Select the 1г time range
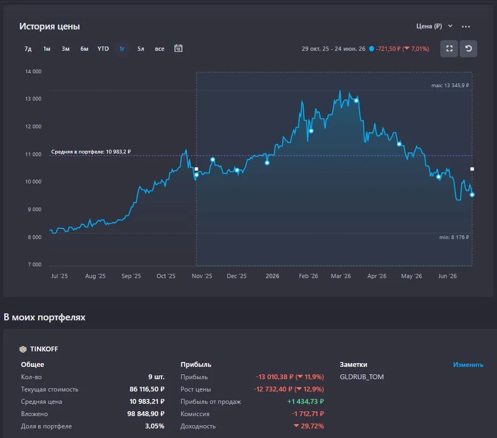The height and width of the screenshot is (438, 497). [122, 49]
